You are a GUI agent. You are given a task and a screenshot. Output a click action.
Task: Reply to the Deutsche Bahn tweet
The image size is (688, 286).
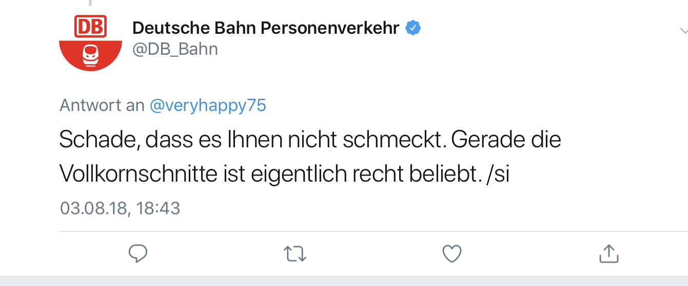coord(137,253)
